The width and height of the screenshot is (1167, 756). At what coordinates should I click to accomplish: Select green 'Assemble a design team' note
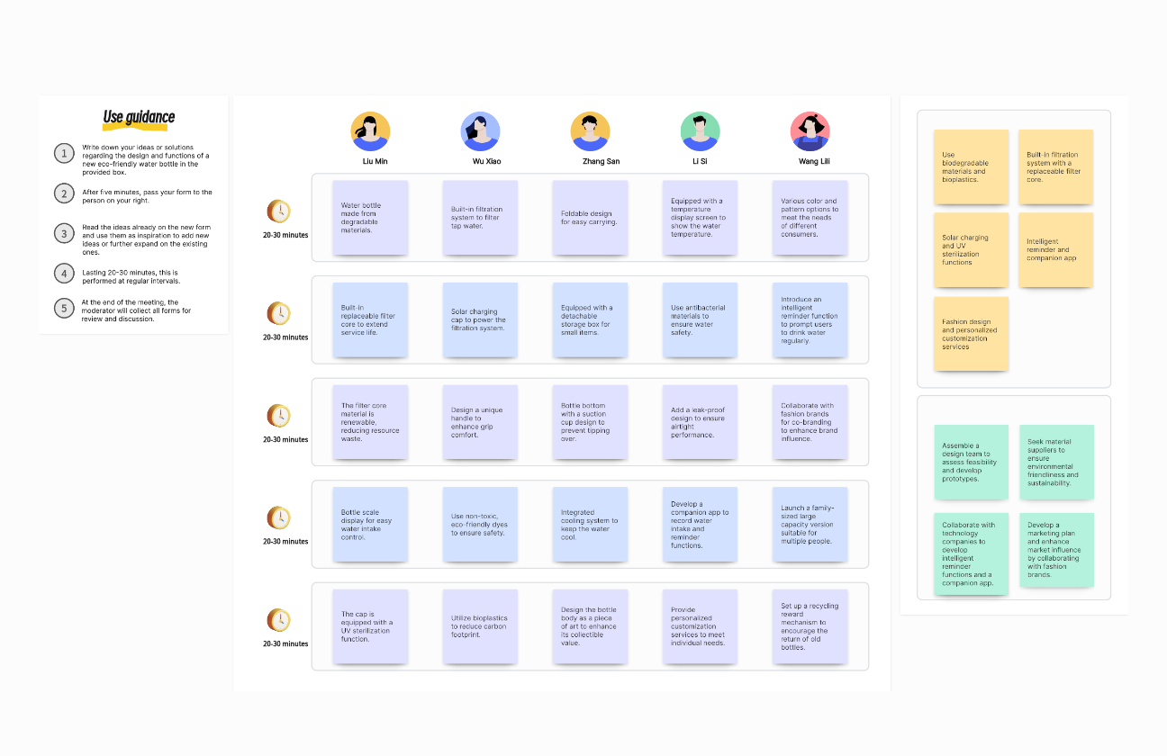coord(971,462)
